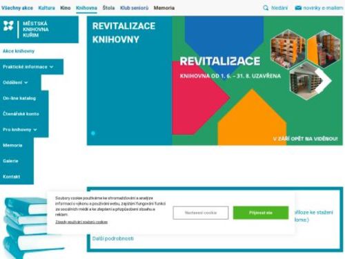Select the Knihovna top tab
This screenshot has width=345, height=259.
click(86, 8)
